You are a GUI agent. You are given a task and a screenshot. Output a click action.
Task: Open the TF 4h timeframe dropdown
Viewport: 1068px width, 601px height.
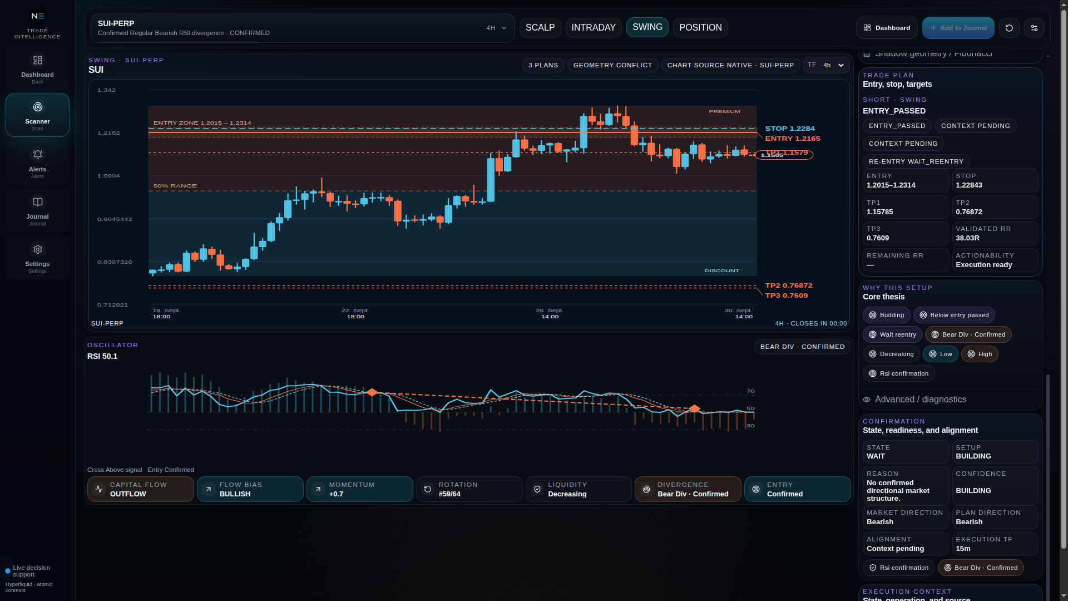tap(826, 65)
